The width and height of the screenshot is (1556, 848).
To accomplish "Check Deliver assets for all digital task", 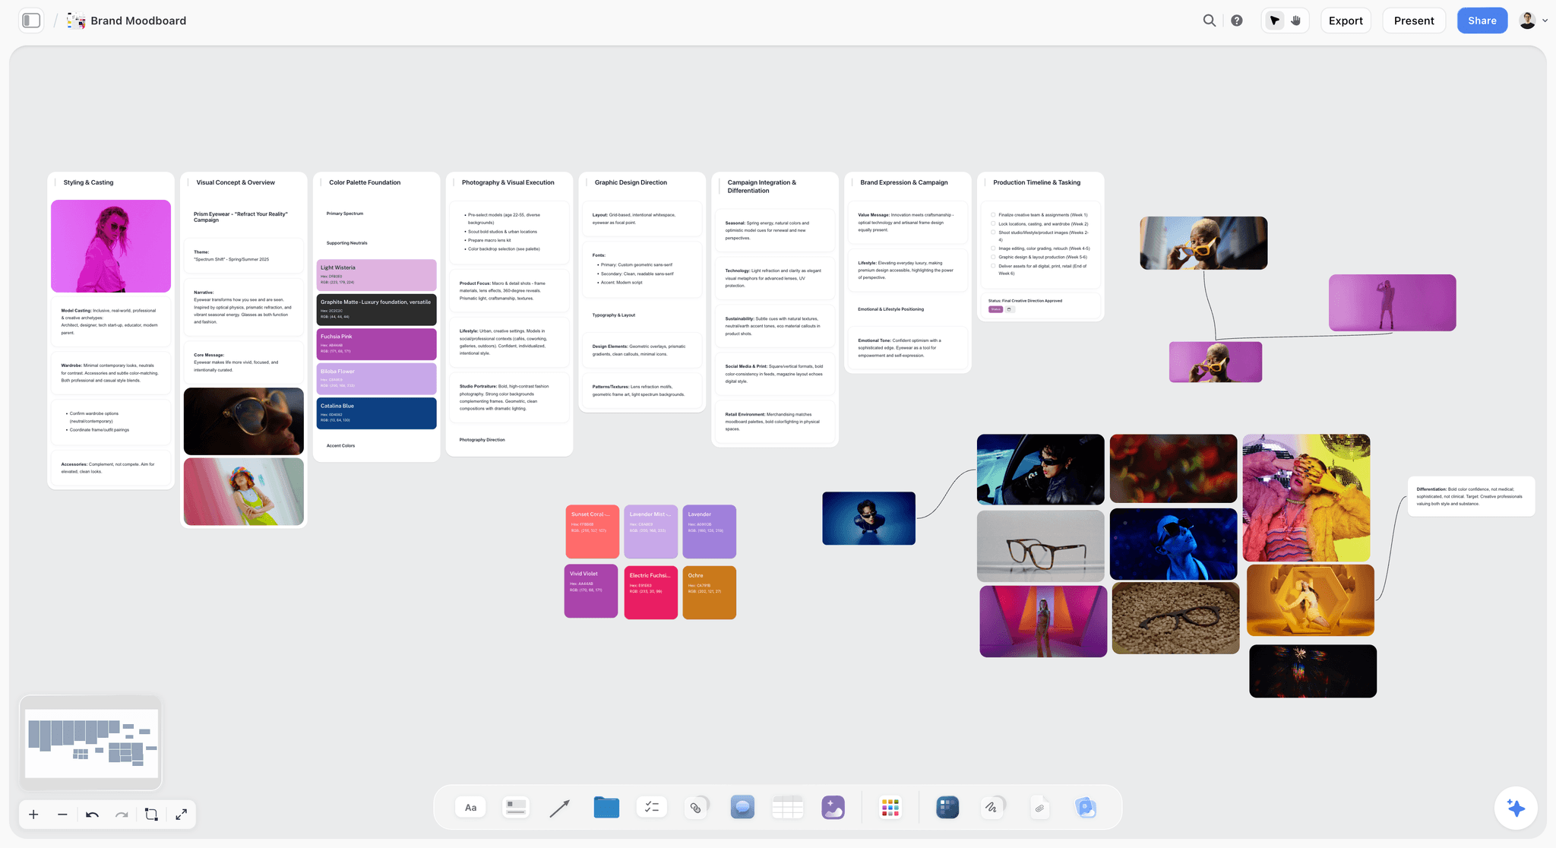I will point(993,266).
